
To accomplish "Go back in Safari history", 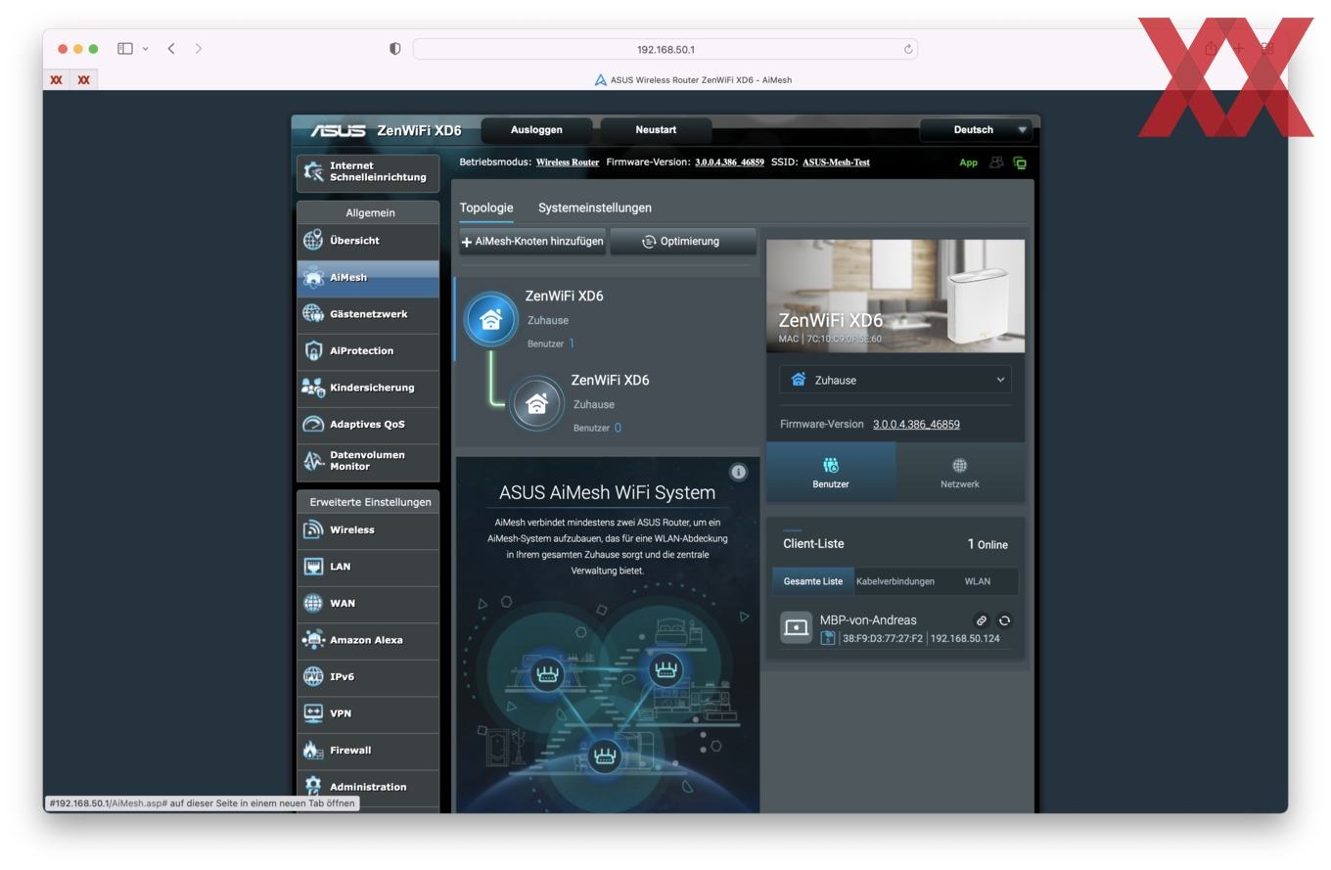I will click(171, 49).
